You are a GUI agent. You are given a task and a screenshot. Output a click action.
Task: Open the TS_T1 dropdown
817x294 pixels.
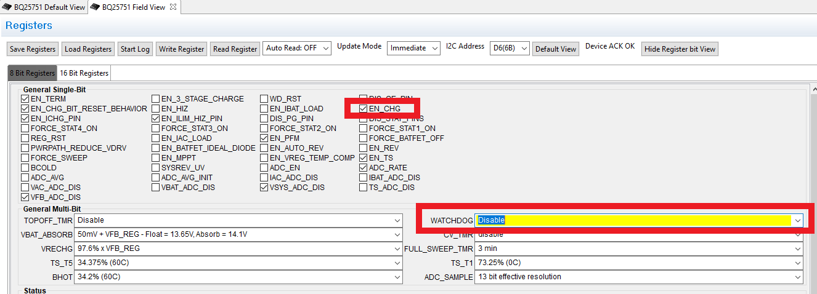[x=640, y=263]
